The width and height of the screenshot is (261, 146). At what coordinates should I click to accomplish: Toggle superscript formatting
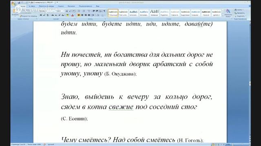(60, 15)
